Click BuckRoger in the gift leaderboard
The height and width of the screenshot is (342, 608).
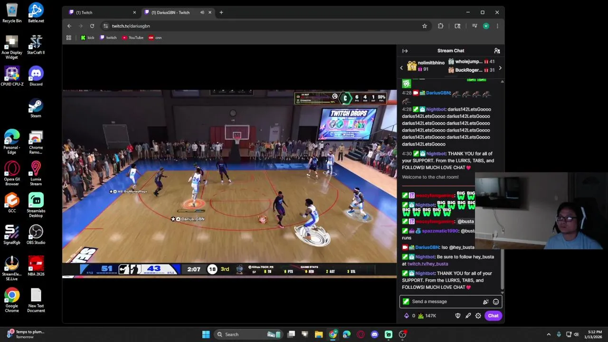[x=468, y=70]
